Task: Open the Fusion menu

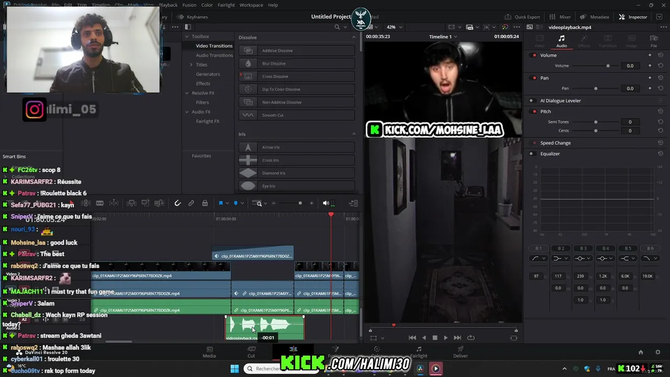Action: [189, 5]
